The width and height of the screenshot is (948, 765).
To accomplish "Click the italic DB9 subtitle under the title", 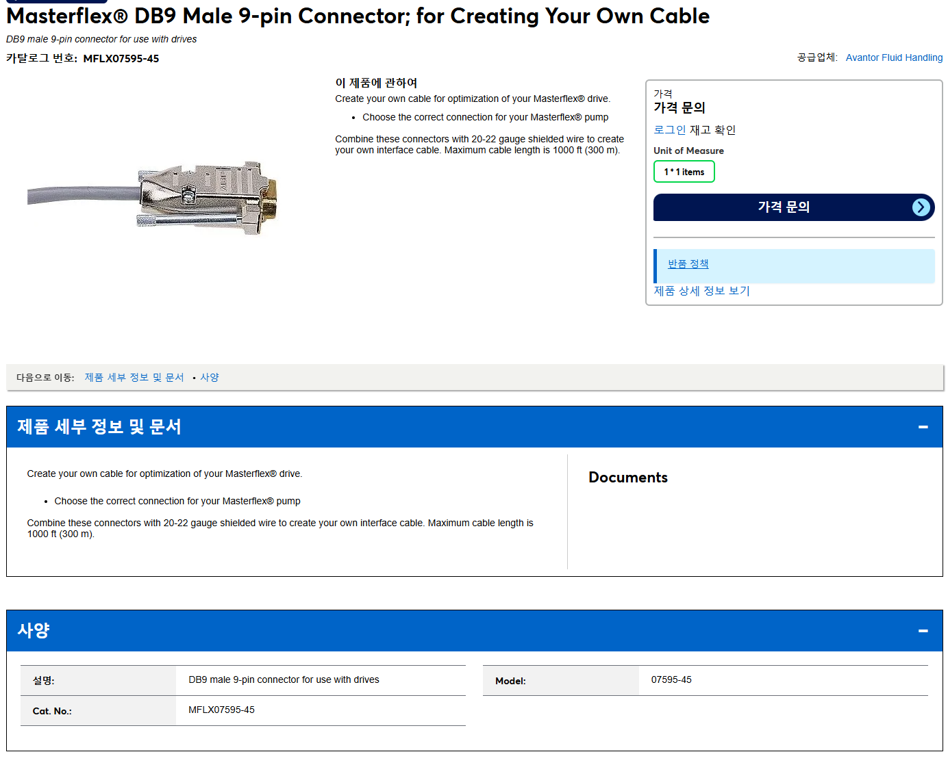I will click(x=101, y=39).
